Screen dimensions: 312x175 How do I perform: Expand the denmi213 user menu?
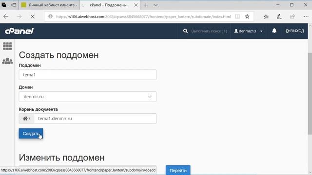pos(248,31)
